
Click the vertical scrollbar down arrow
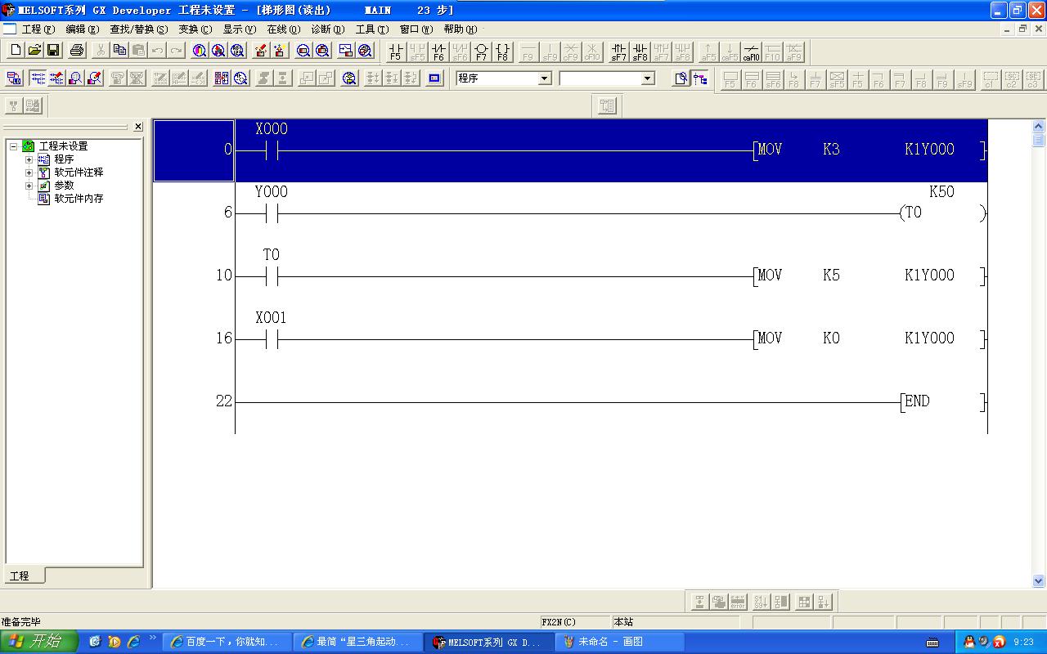pyautogui.click(x=1039, y=580)
